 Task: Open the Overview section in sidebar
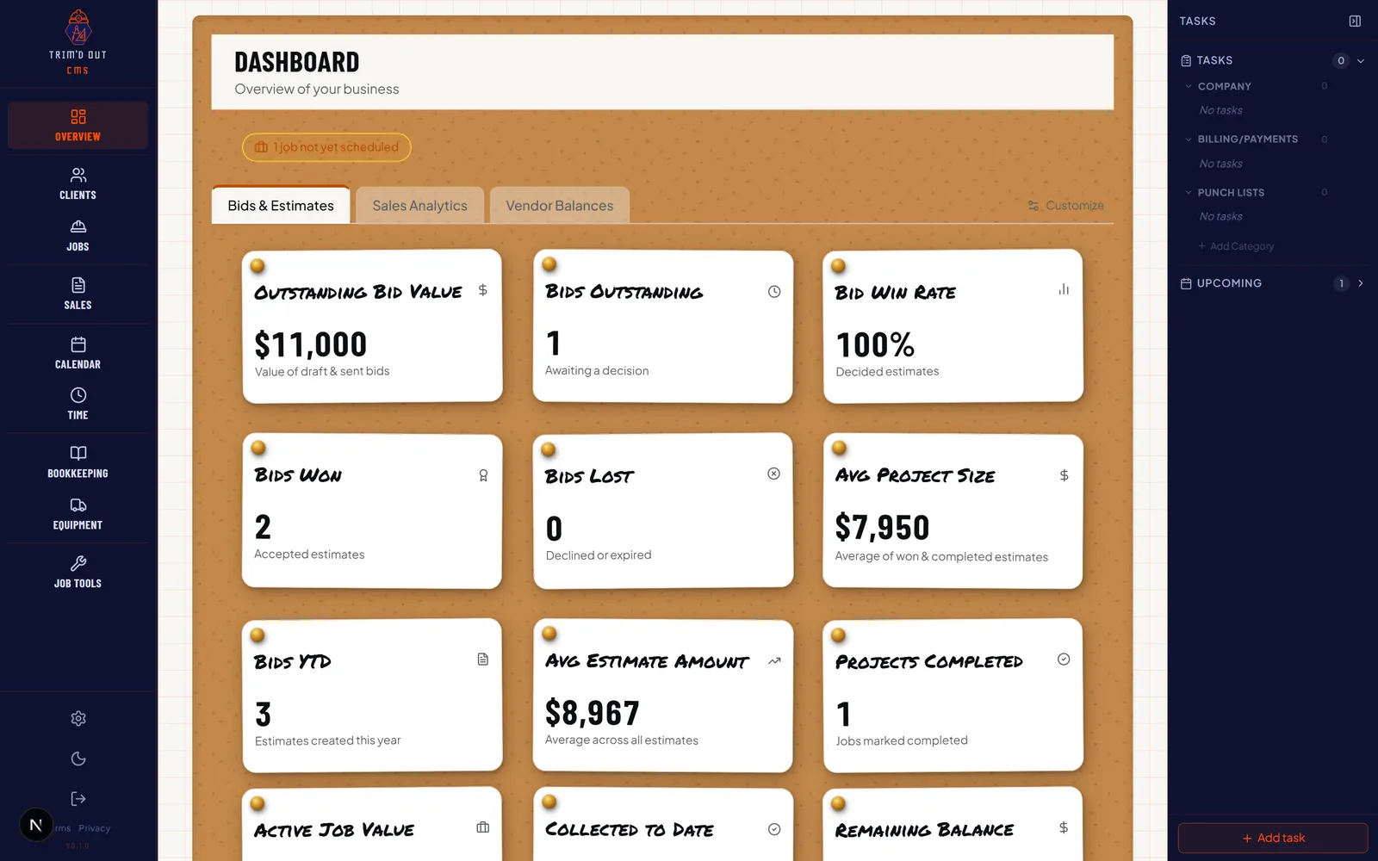(78, 126)
